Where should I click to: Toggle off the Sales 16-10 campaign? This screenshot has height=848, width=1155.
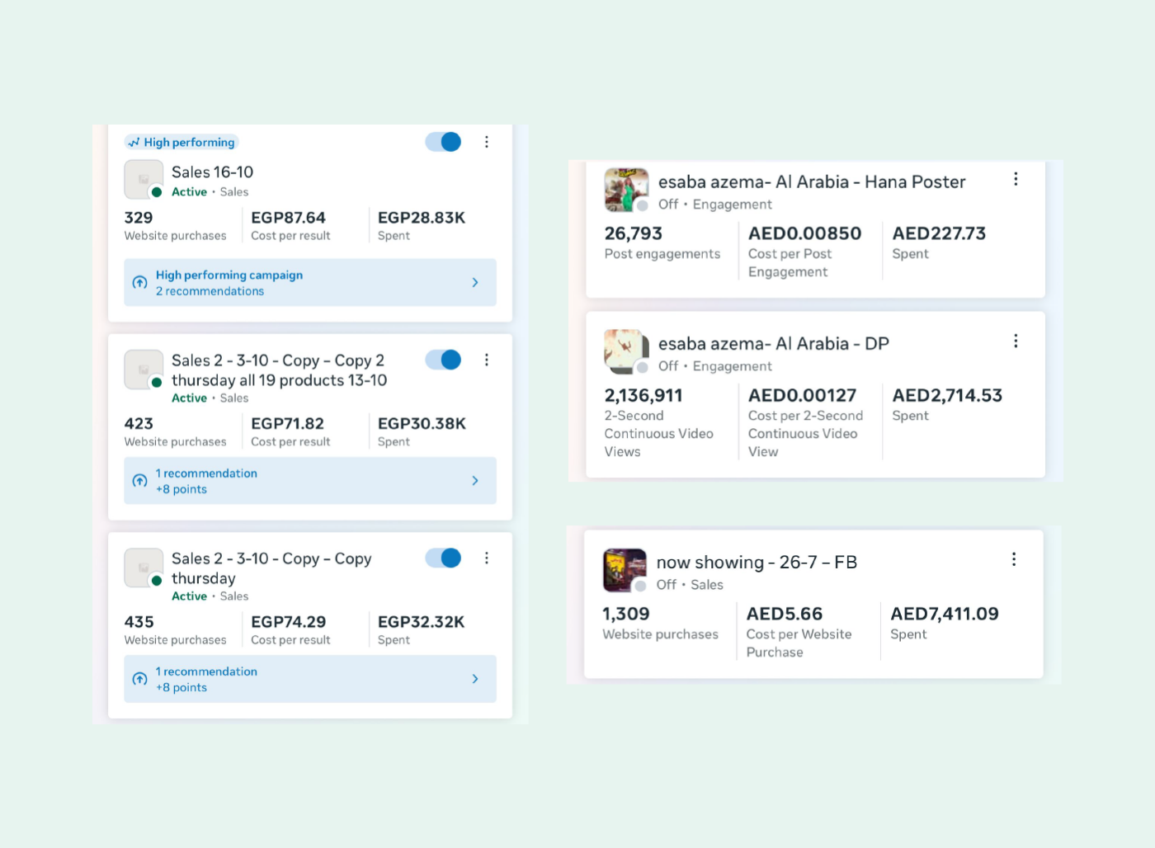pos(444,142)
